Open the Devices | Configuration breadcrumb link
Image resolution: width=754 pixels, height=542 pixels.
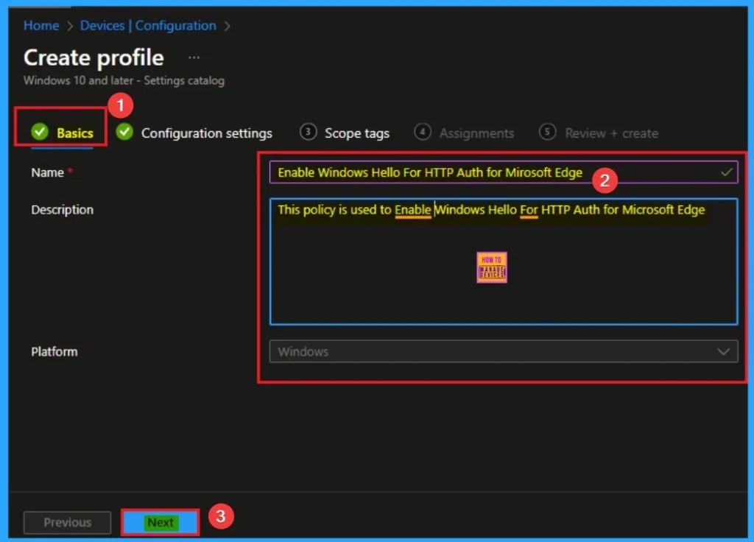coord(148,26)
